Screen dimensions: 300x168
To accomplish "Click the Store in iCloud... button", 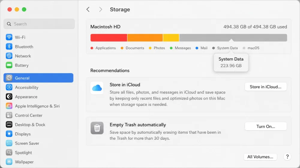I will click(x=265, y=87).
